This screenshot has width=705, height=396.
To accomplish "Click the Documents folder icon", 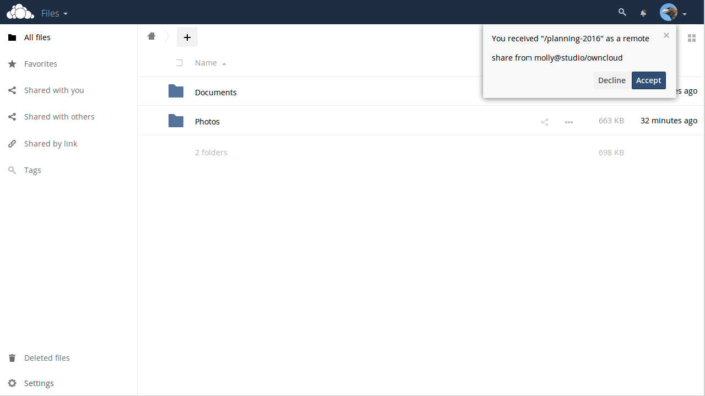I will [176, 91].
